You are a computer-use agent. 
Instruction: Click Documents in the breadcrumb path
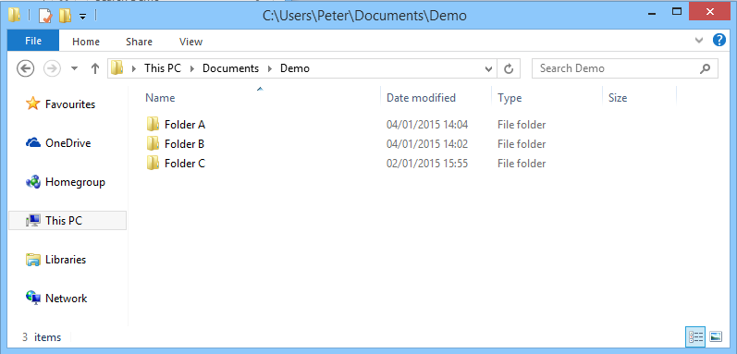coord(230,68)
